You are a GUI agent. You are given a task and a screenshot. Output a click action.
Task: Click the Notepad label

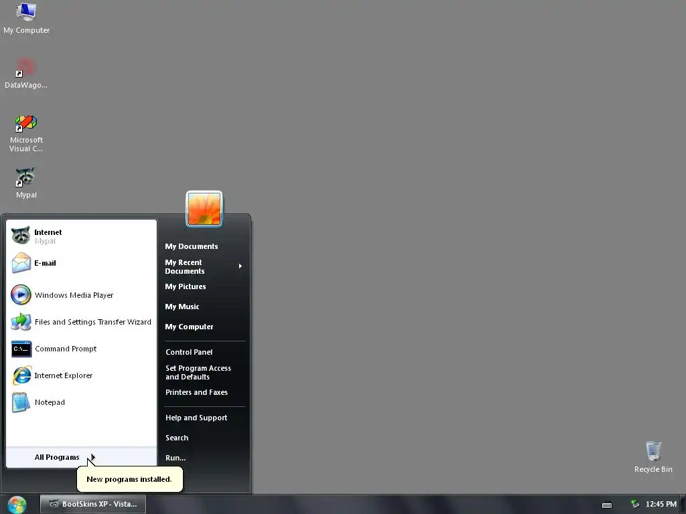point(50,402)
